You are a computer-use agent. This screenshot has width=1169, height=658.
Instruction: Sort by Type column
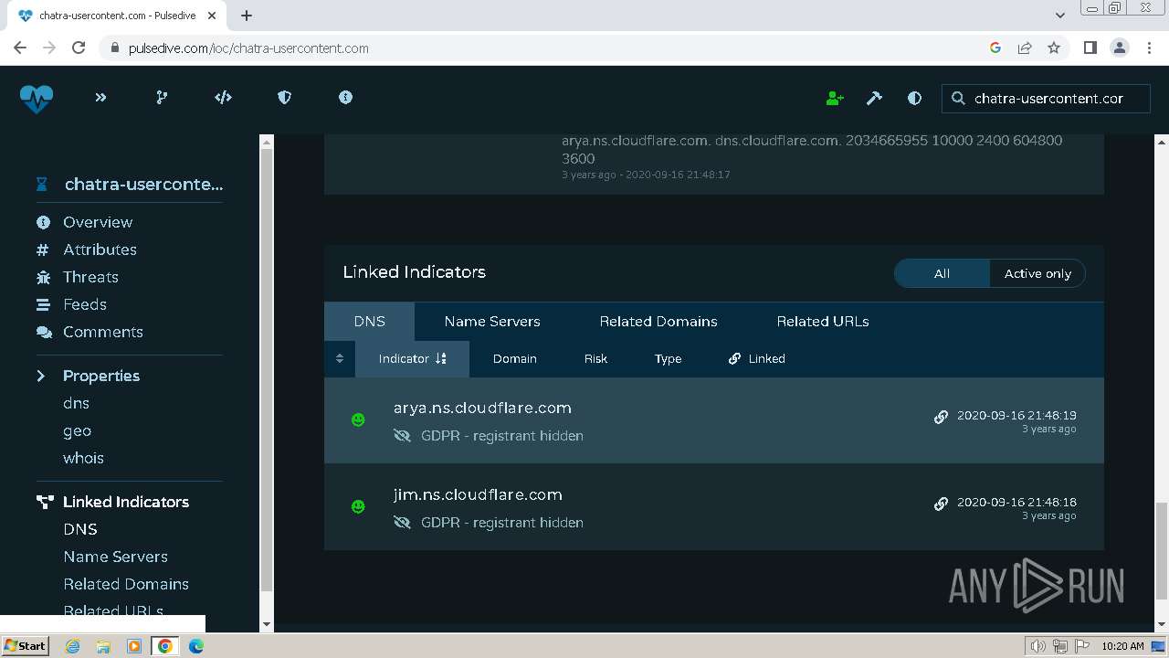click(x=668, y=359)
